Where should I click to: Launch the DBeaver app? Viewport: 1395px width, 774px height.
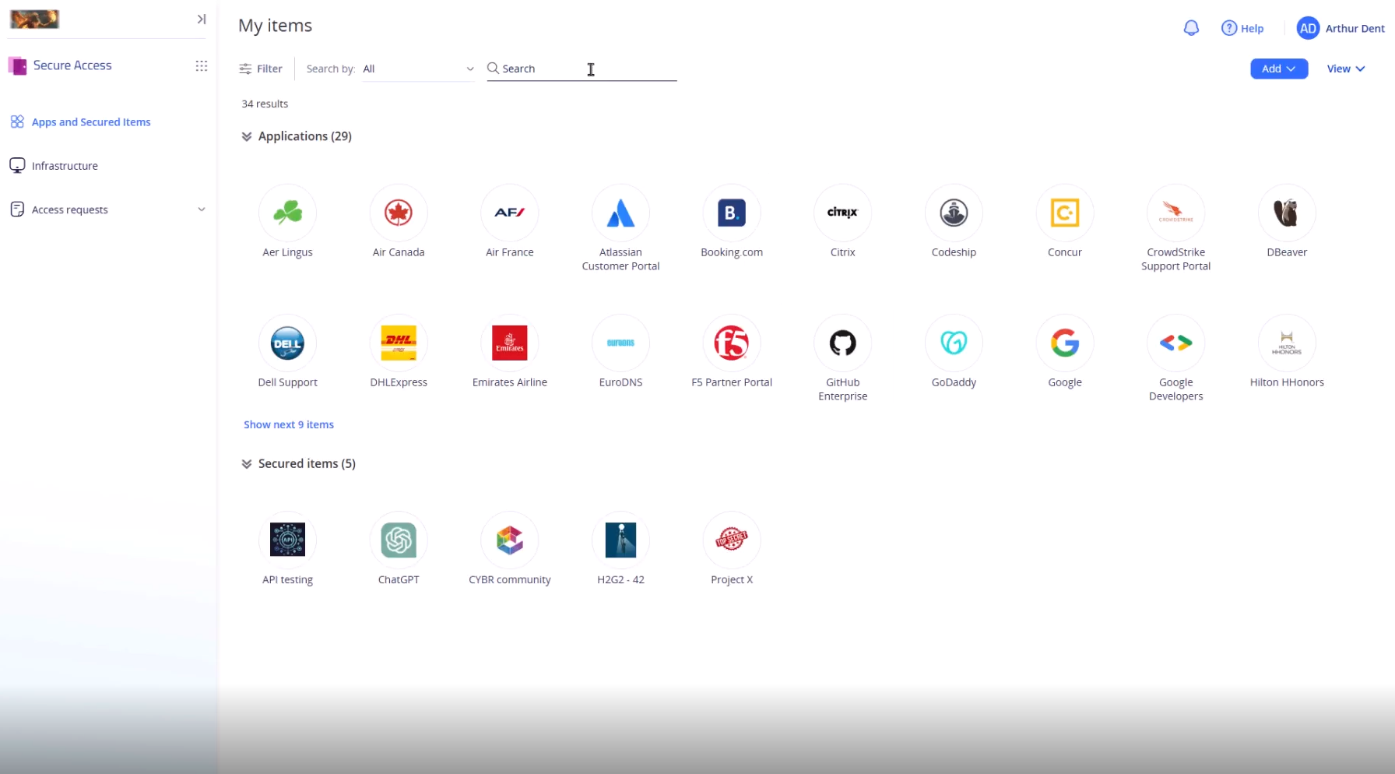[1287, 213]
